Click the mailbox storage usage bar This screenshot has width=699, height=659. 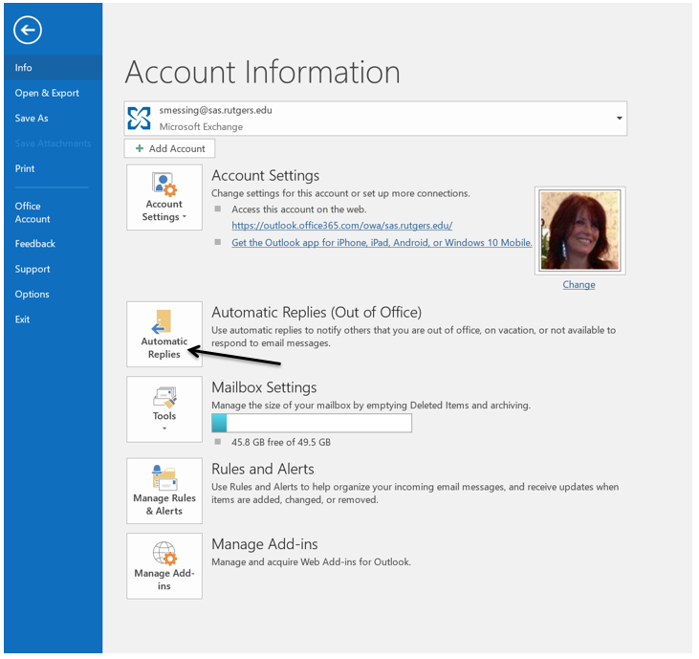tap(312, 423)
